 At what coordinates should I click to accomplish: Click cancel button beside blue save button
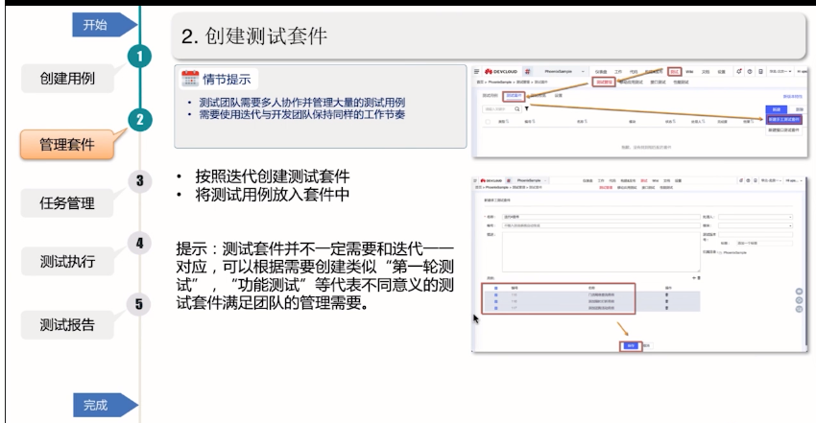(x=646, y=345)
